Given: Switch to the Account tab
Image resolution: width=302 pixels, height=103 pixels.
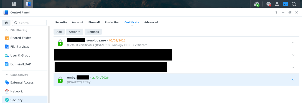Looking at the screenshot, I should (78, 22).
